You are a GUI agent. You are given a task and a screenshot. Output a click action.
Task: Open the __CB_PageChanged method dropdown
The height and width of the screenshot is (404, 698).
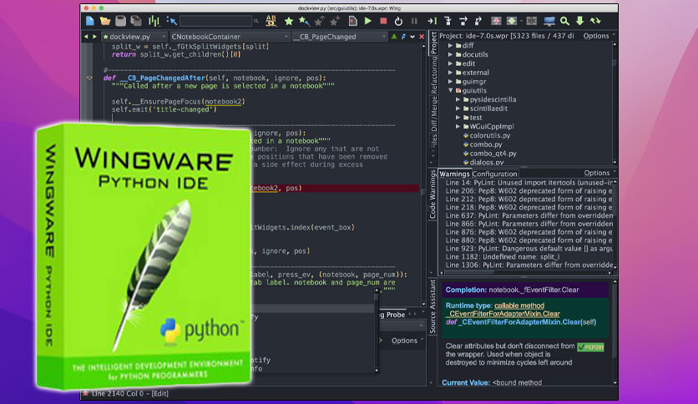pos(340,37)
